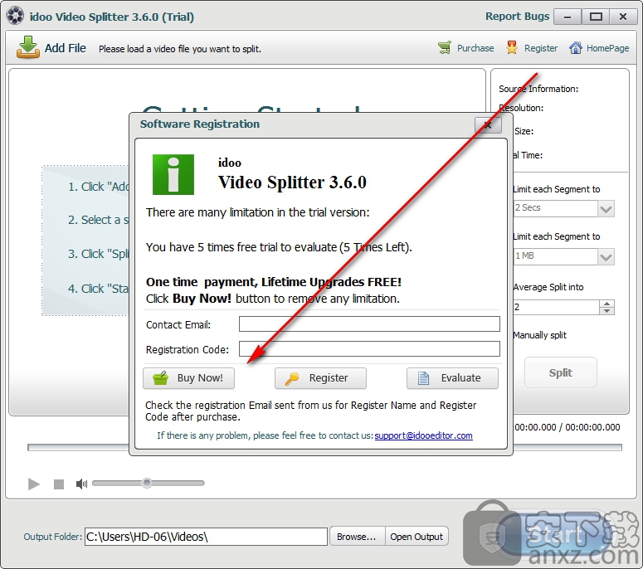This screenshot has width=643, height=569.
Task: Go to HomePage link
Action: coord(599,48)
